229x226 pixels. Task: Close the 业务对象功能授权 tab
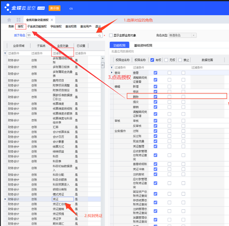(52, 20)
